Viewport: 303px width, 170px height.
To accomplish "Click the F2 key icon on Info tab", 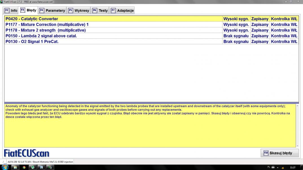I will pos(7,10).
